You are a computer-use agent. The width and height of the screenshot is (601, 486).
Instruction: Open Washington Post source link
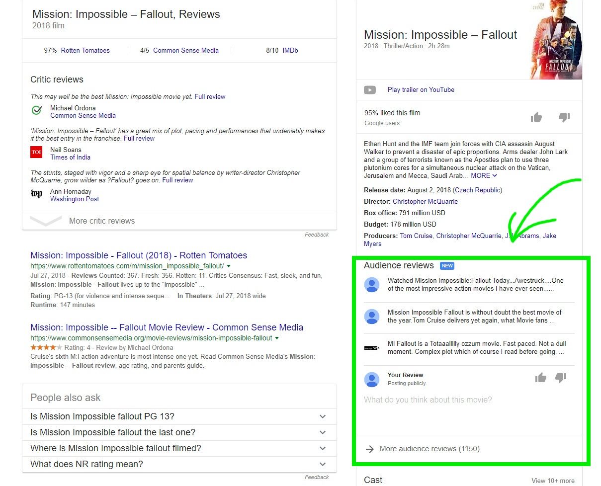pyautogui.click(x=75, y=199)
